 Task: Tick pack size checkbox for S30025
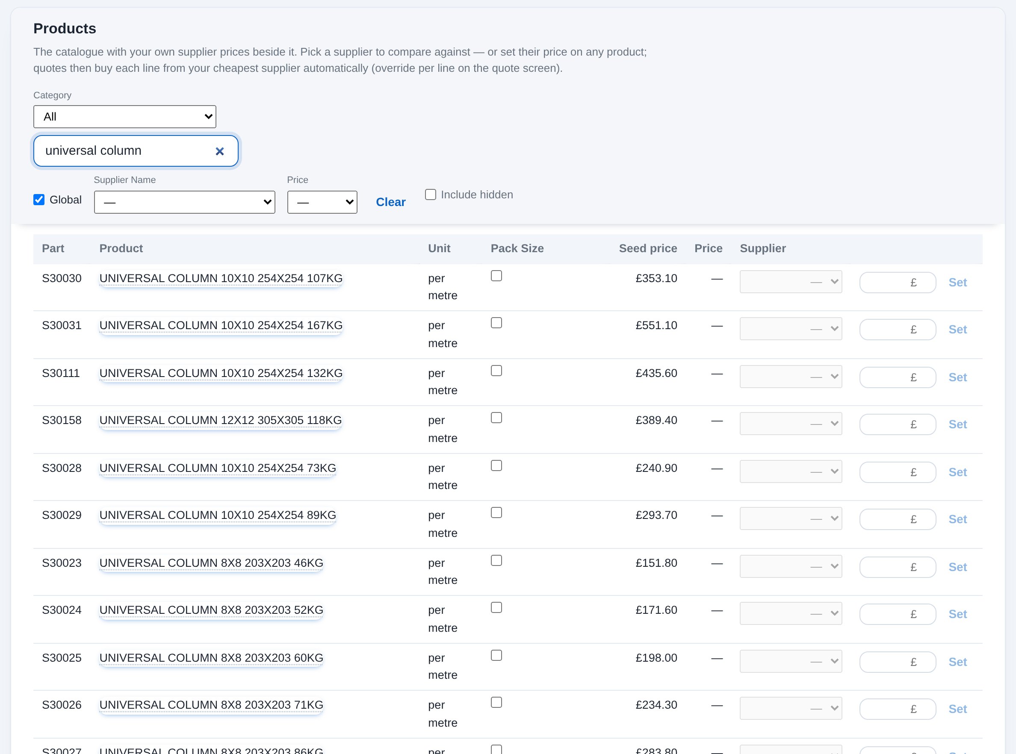tap(496, 655)
